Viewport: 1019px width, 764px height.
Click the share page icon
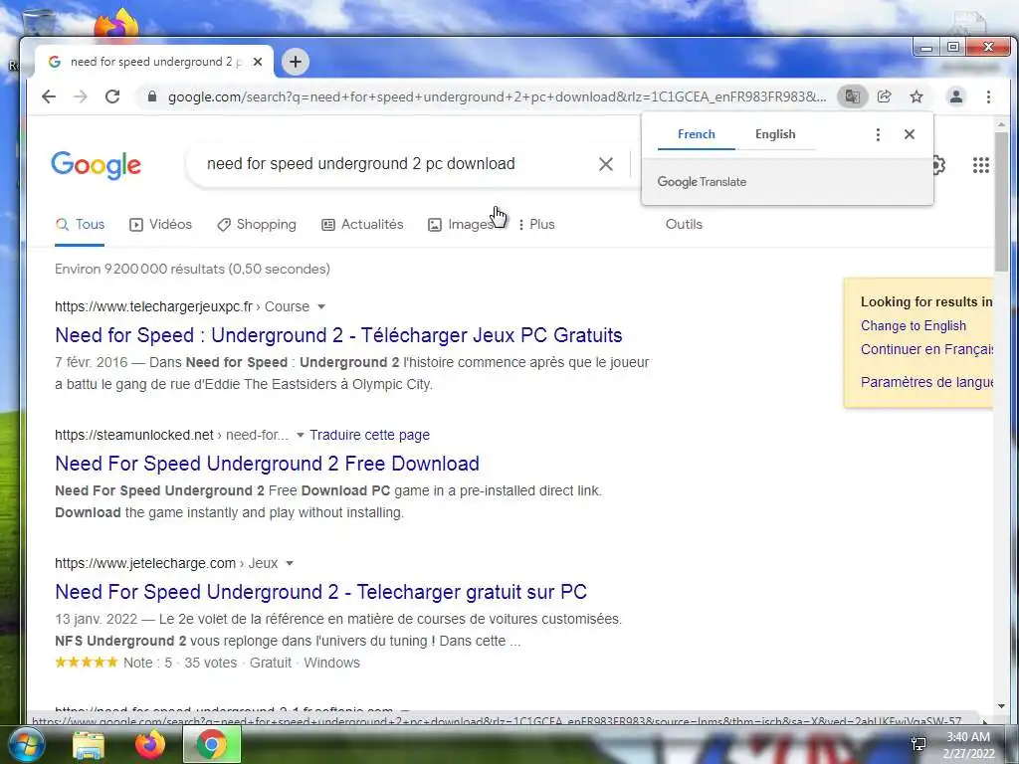point(884,96)
